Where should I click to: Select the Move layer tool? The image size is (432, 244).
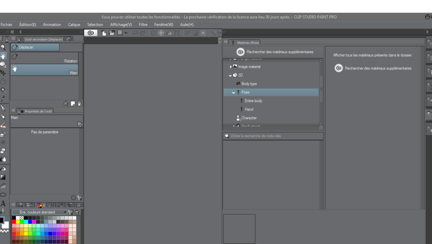click(3, 73)
